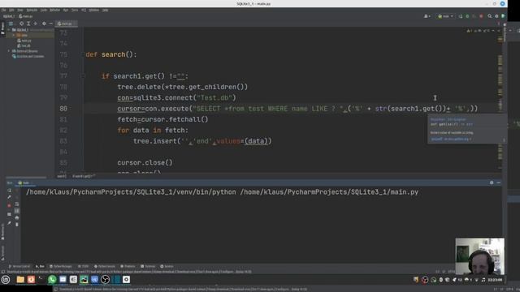Select opened file in project tree
The height and width of the screenshot is (292, 520).
[x=22, y=24]
